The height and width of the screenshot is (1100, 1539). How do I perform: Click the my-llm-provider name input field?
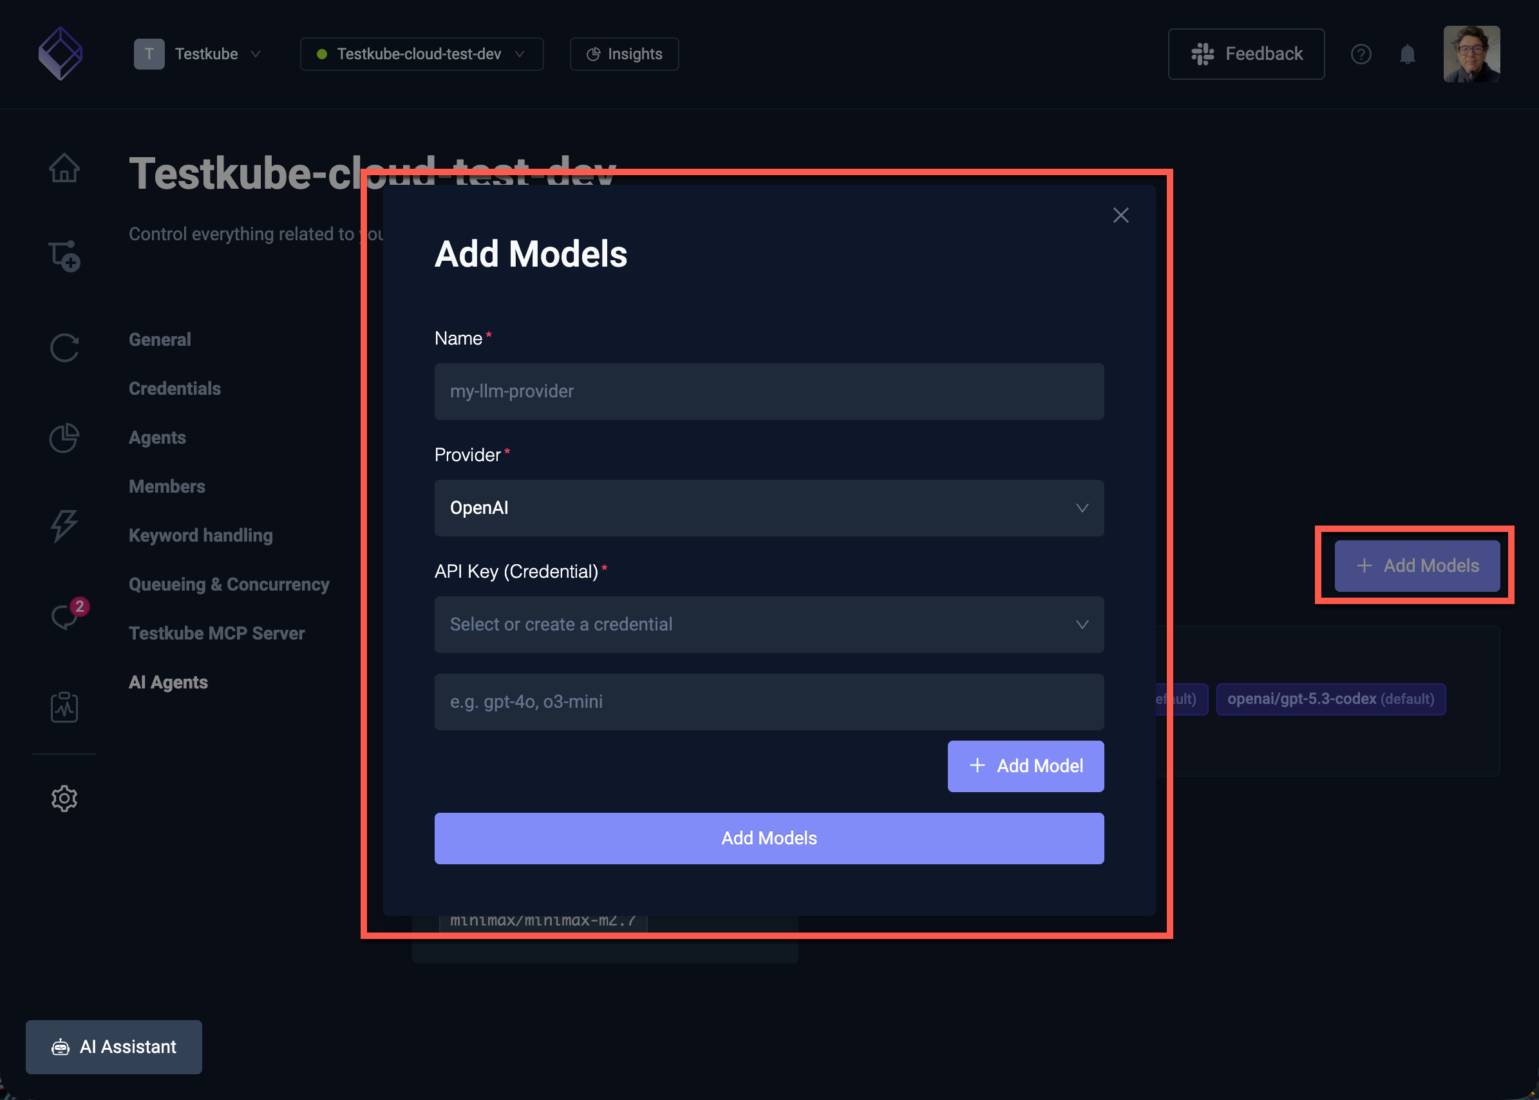(x=768, y=392)
